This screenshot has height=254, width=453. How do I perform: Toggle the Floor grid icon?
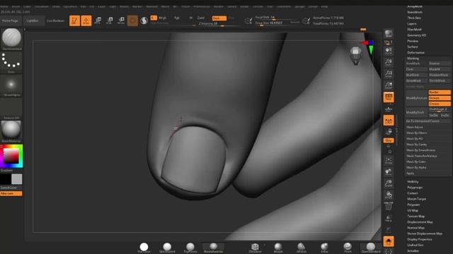pyautogui.click(x=389, y=109)
